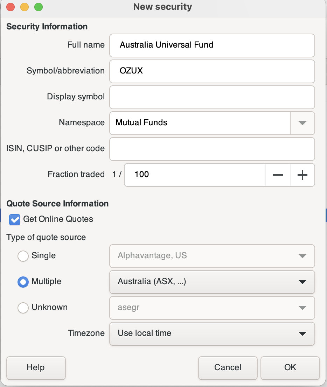Focus the Full name text field
The height and width of the screenshot is (387, 327).
click(212, 45)
